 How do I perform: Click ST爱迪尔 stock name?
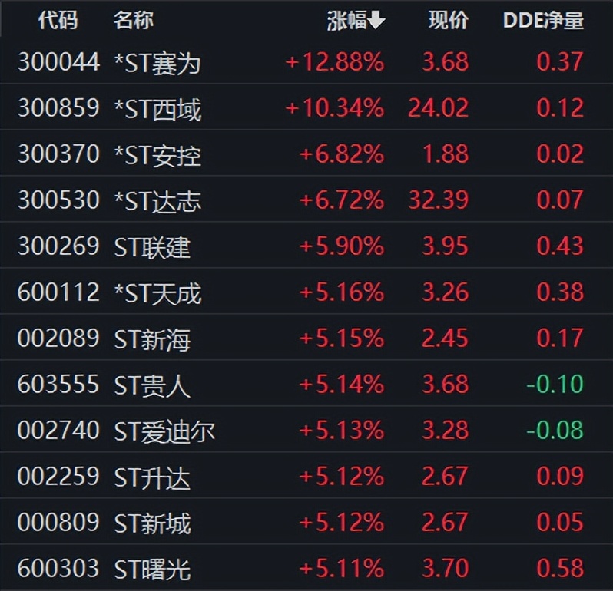164,431
